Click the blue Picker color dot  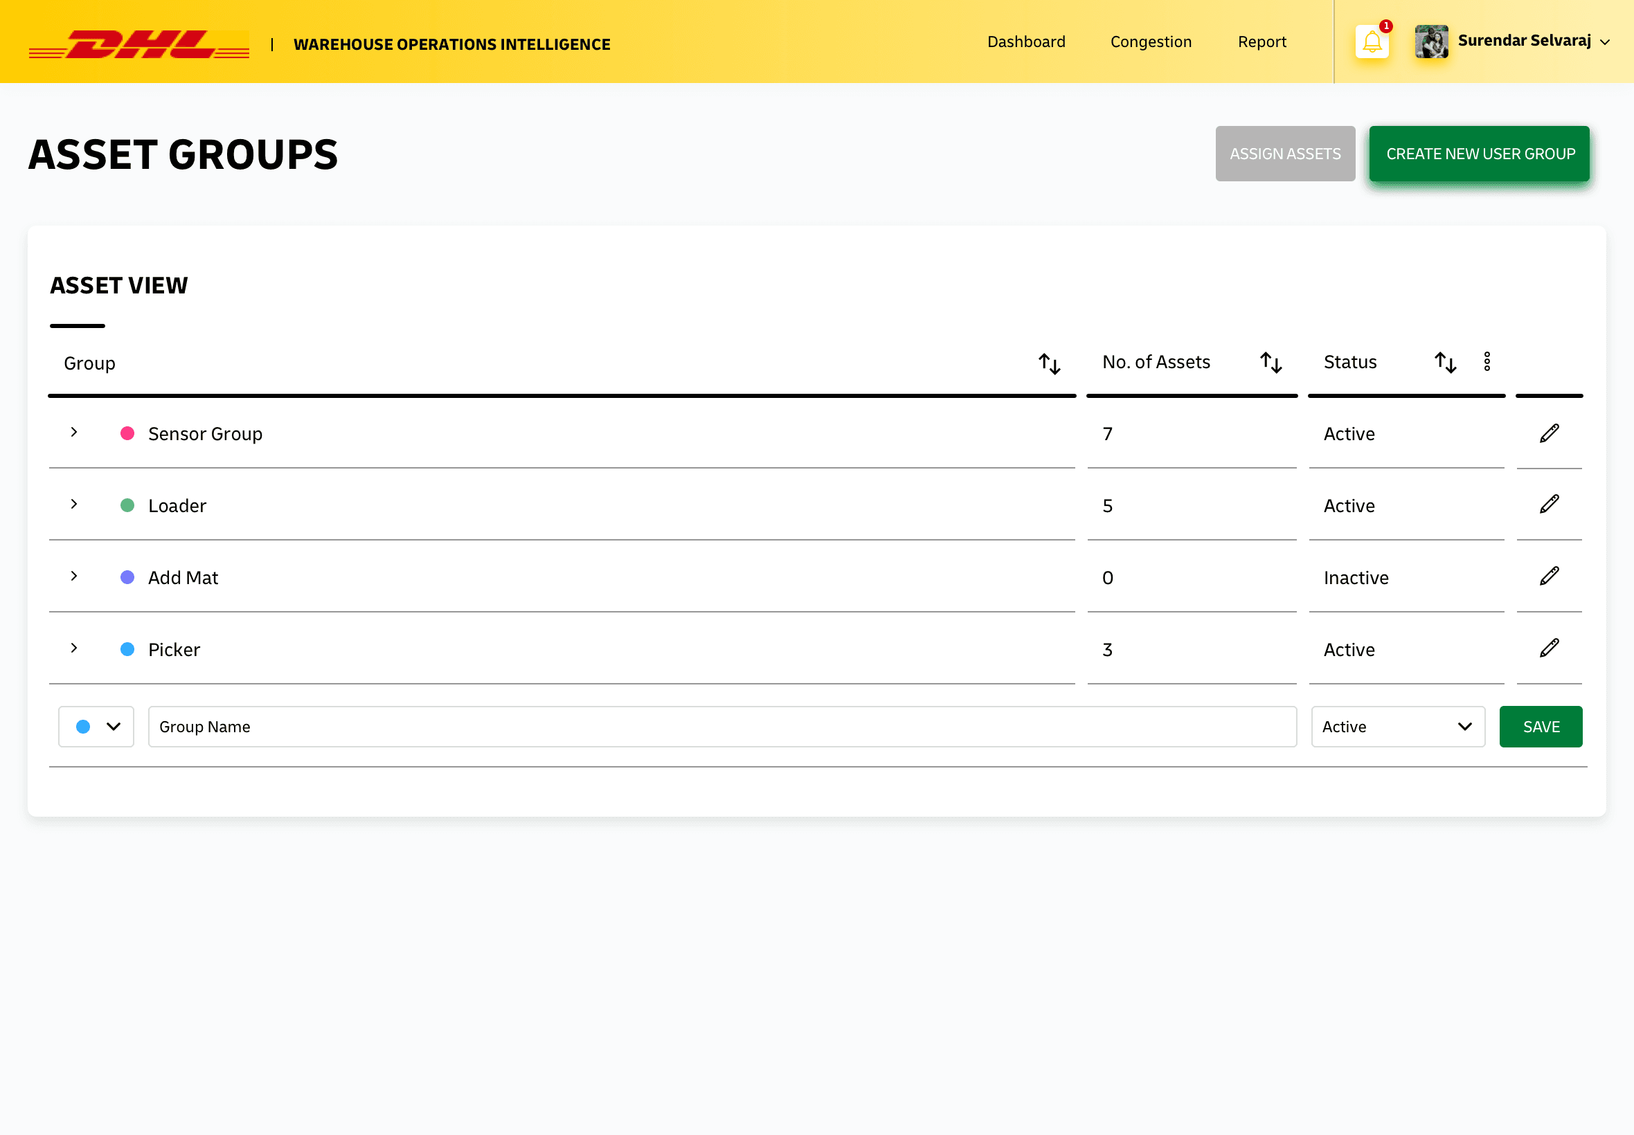[127, 649]
